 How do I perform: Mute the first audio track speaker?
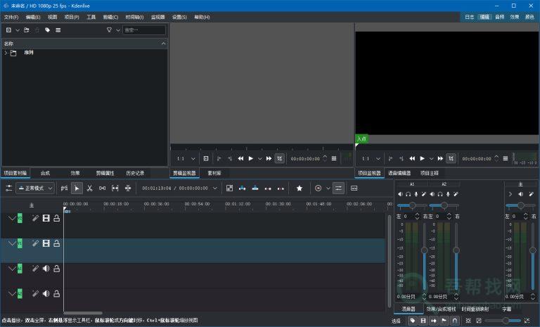(x=46, y=268)
